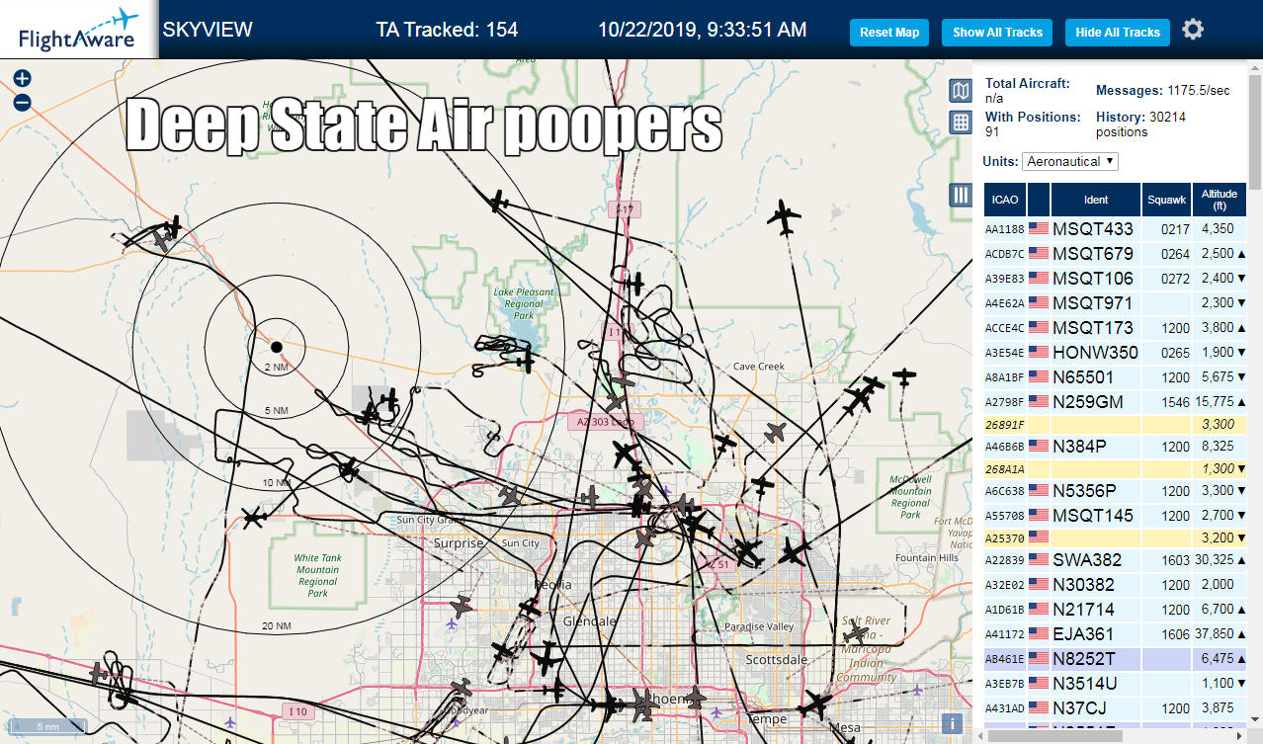Select the N30382 aircraft row

point(1115,585)
